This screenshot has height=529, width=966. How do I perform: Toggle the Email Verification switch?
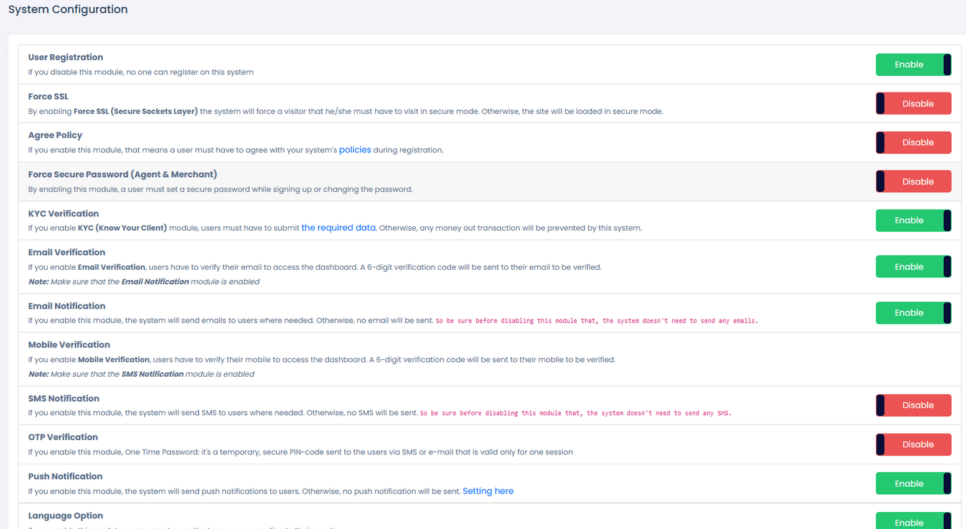point(912,267)
